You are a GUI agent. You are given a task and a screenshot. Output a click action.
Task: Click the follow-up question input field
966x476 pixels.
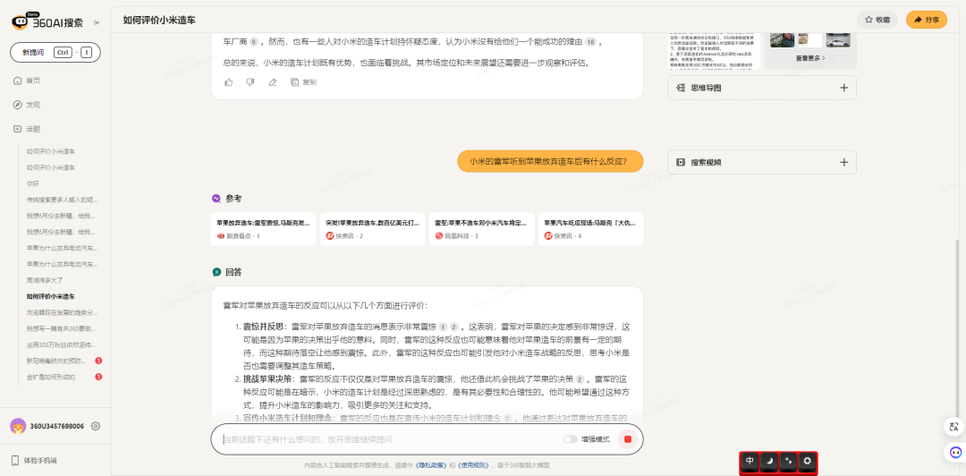385,439
